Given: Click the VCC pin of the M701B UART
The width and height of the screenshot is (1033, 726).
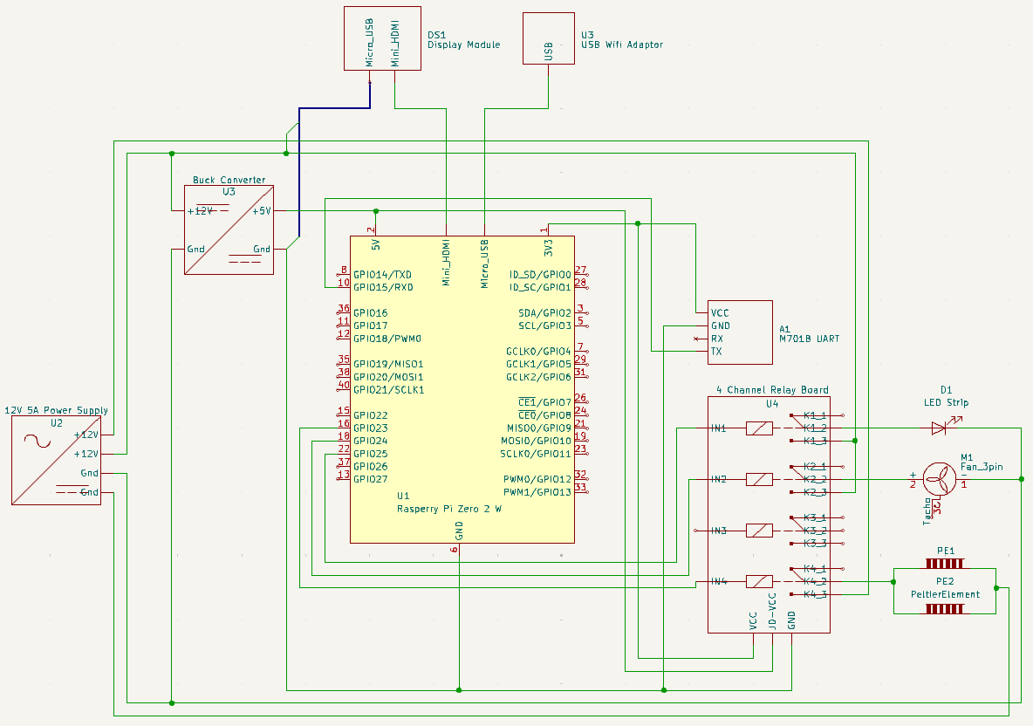Looking at the screenshot, I should (720, 313).
